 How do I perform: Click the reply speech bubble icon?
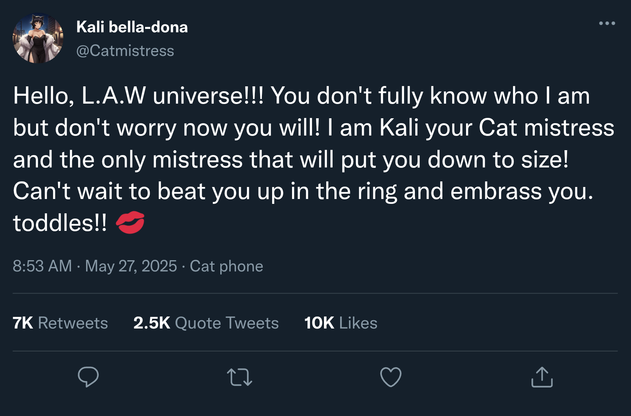pyautogui.click(x=88, y=377)
